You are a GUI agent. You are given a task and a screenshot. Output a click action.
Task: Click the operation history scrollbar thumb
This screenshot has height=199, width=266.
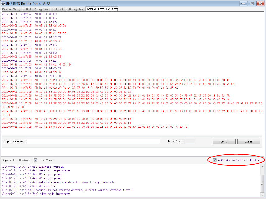[263, 184]
